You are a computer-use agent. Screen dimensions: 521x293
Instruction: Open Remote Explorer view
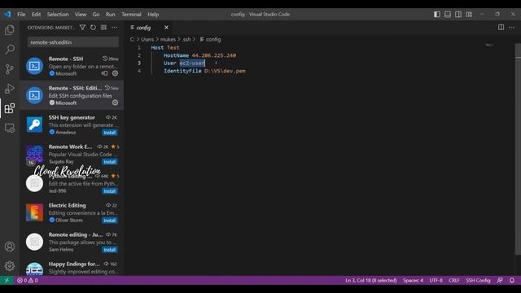pos(10,128)
